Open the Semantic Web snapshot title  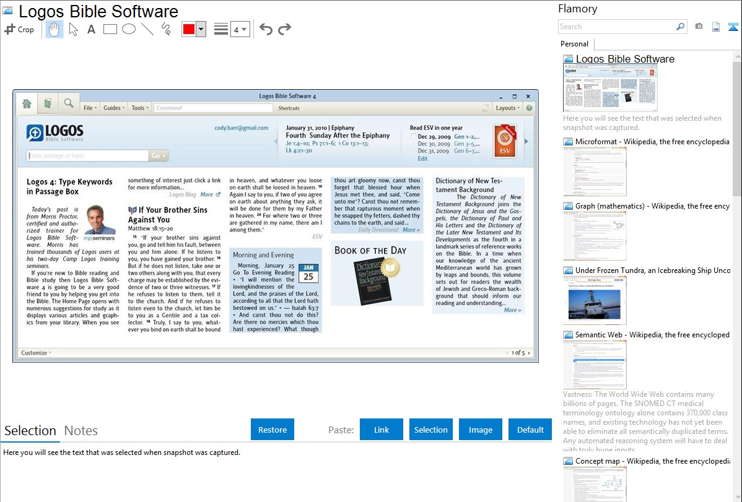tap(652, 334)
